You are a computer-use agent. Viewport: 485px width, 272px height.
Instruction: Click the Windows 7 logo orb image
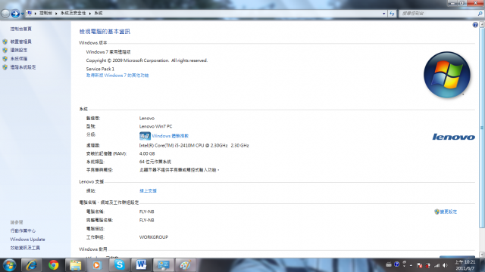446,75
